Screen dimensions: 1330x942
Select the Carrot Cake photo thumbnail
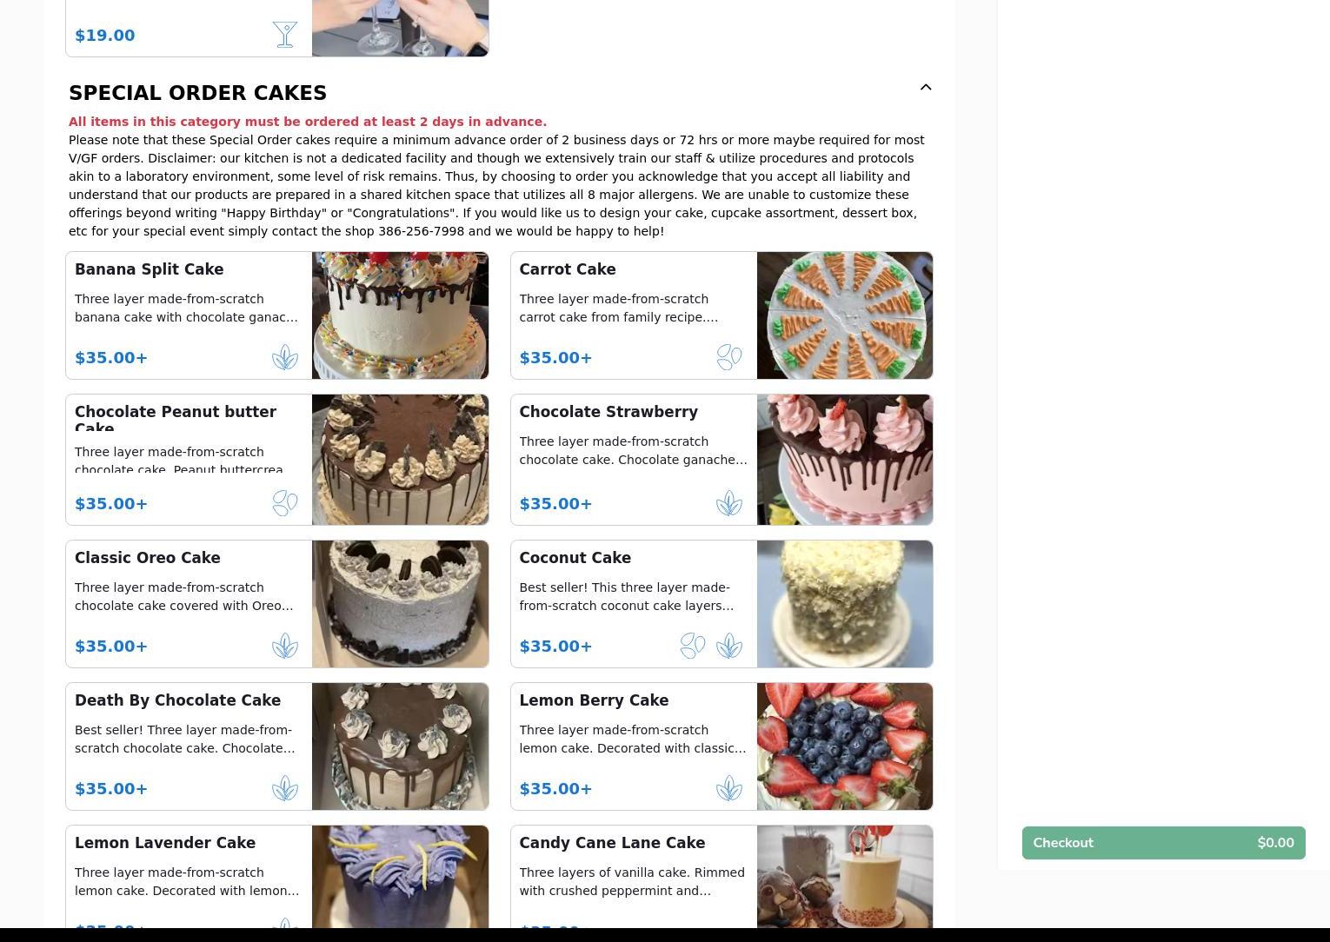click(x=845, y=315)
